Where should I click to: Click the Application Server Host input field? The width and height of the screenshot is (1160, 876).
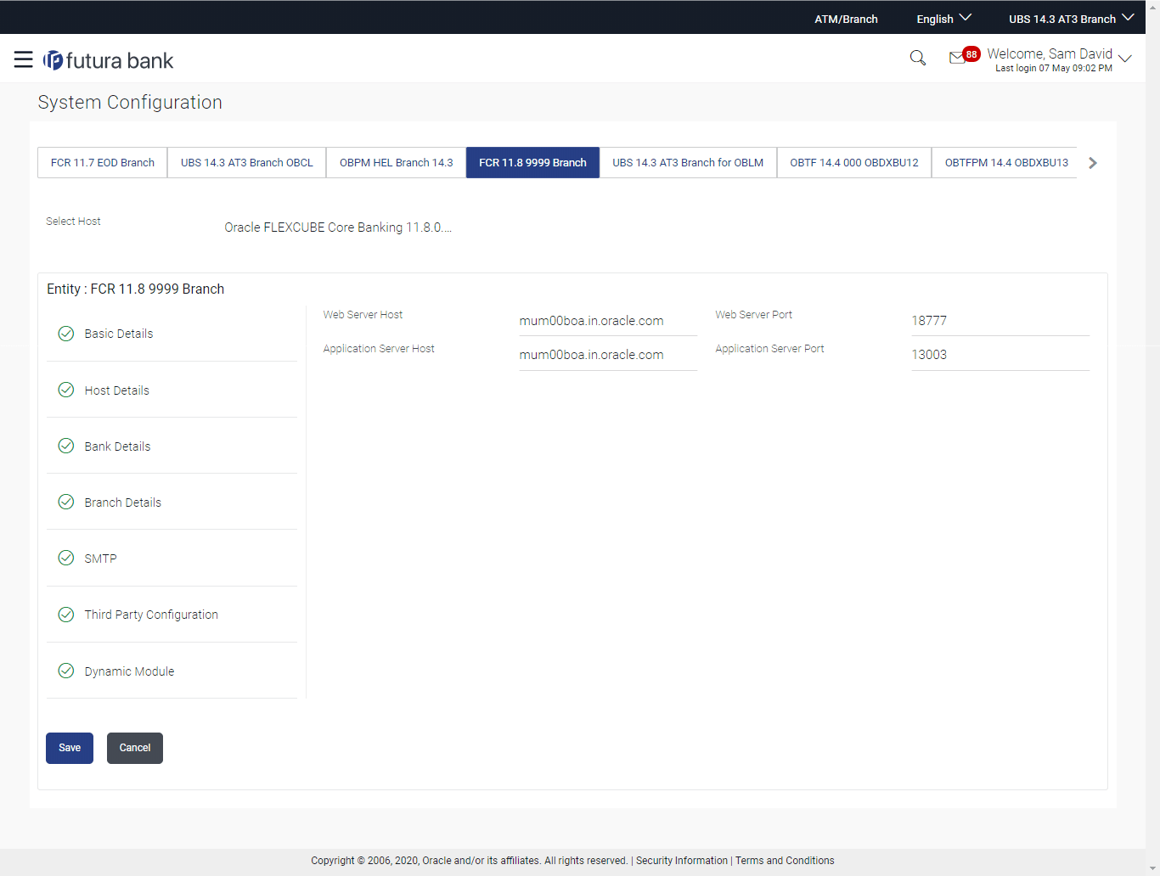[x=608, y=355]
